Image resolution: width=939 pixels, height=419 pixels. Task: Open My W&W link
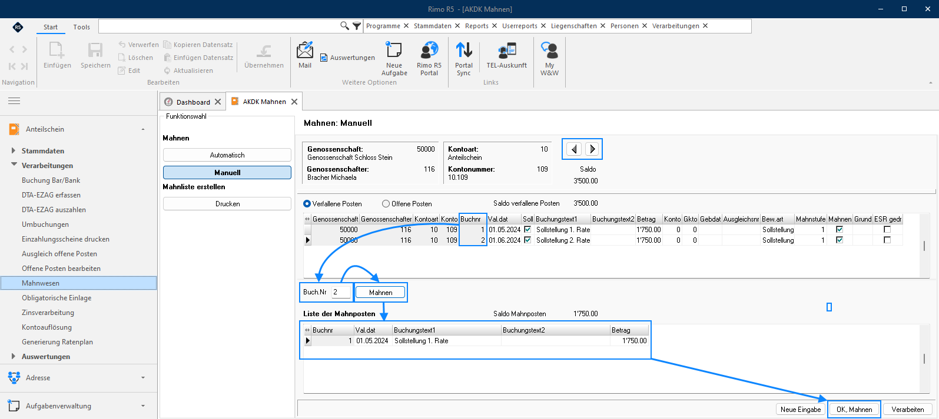coord(549,58)
